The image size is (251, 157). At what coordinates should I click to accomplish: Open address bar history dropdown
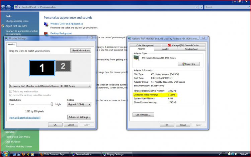[196, 7]
